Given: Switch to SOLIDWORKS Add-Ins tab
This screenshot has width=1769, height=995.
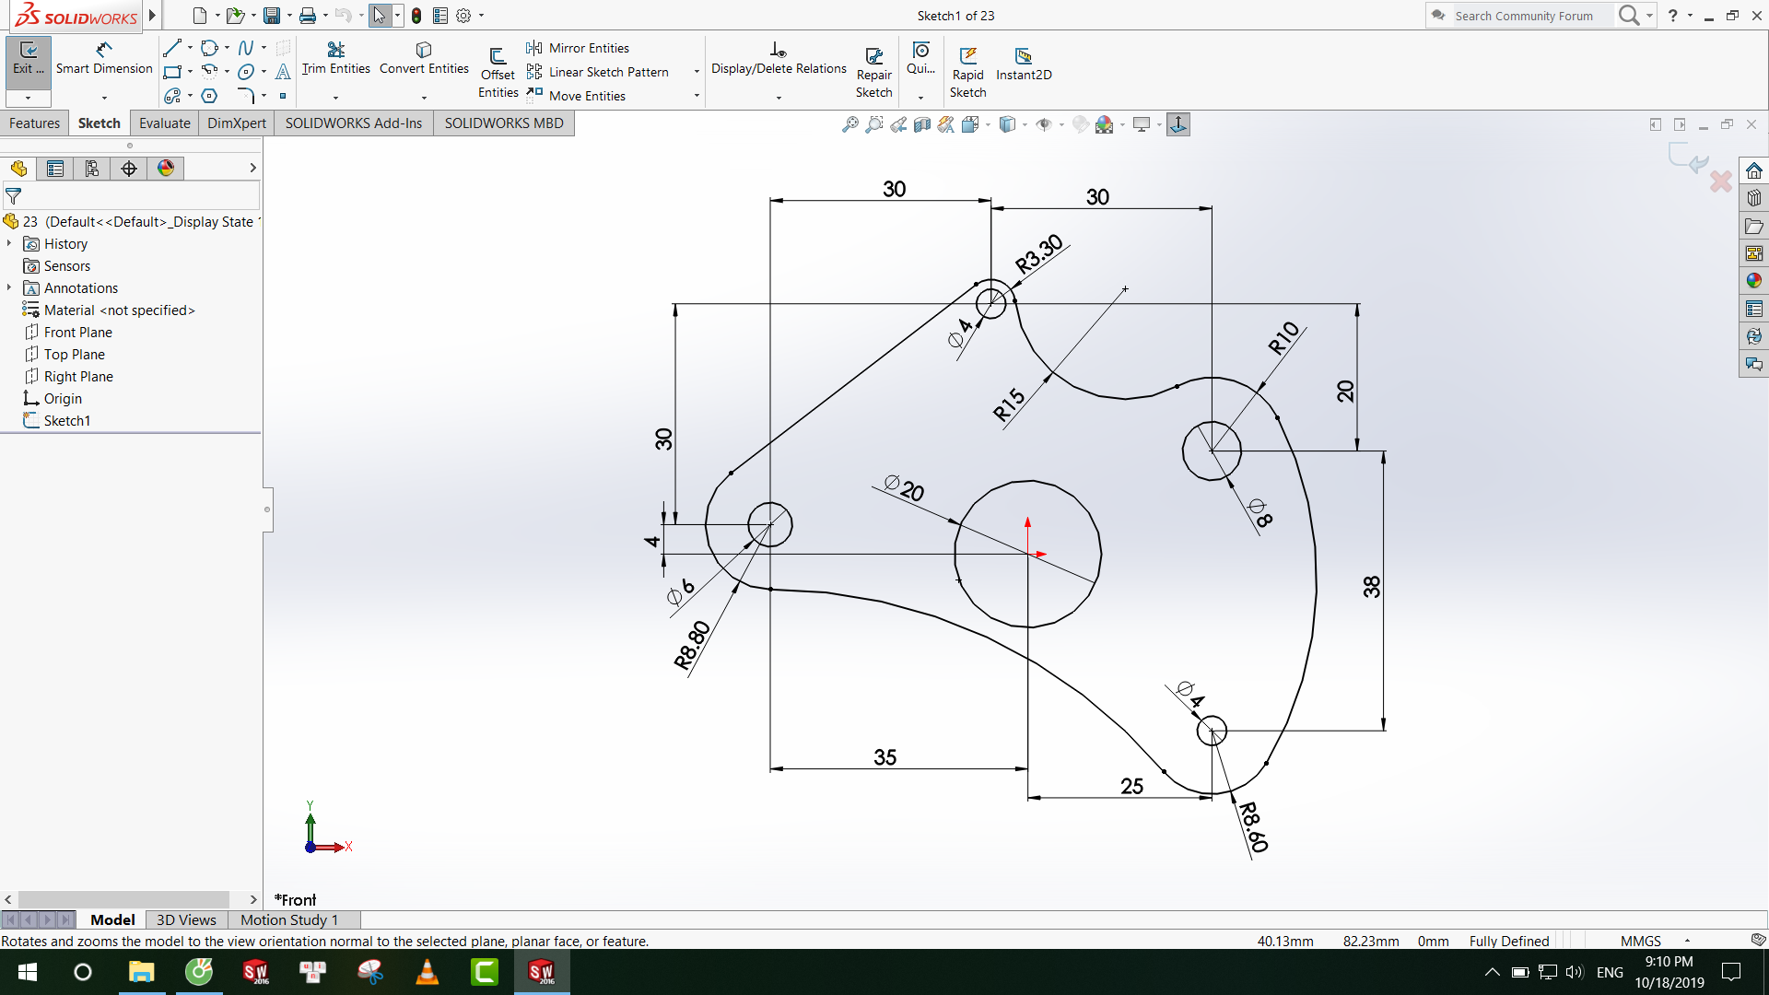Looking at the screenshot, I should click(x=354, y=123).
